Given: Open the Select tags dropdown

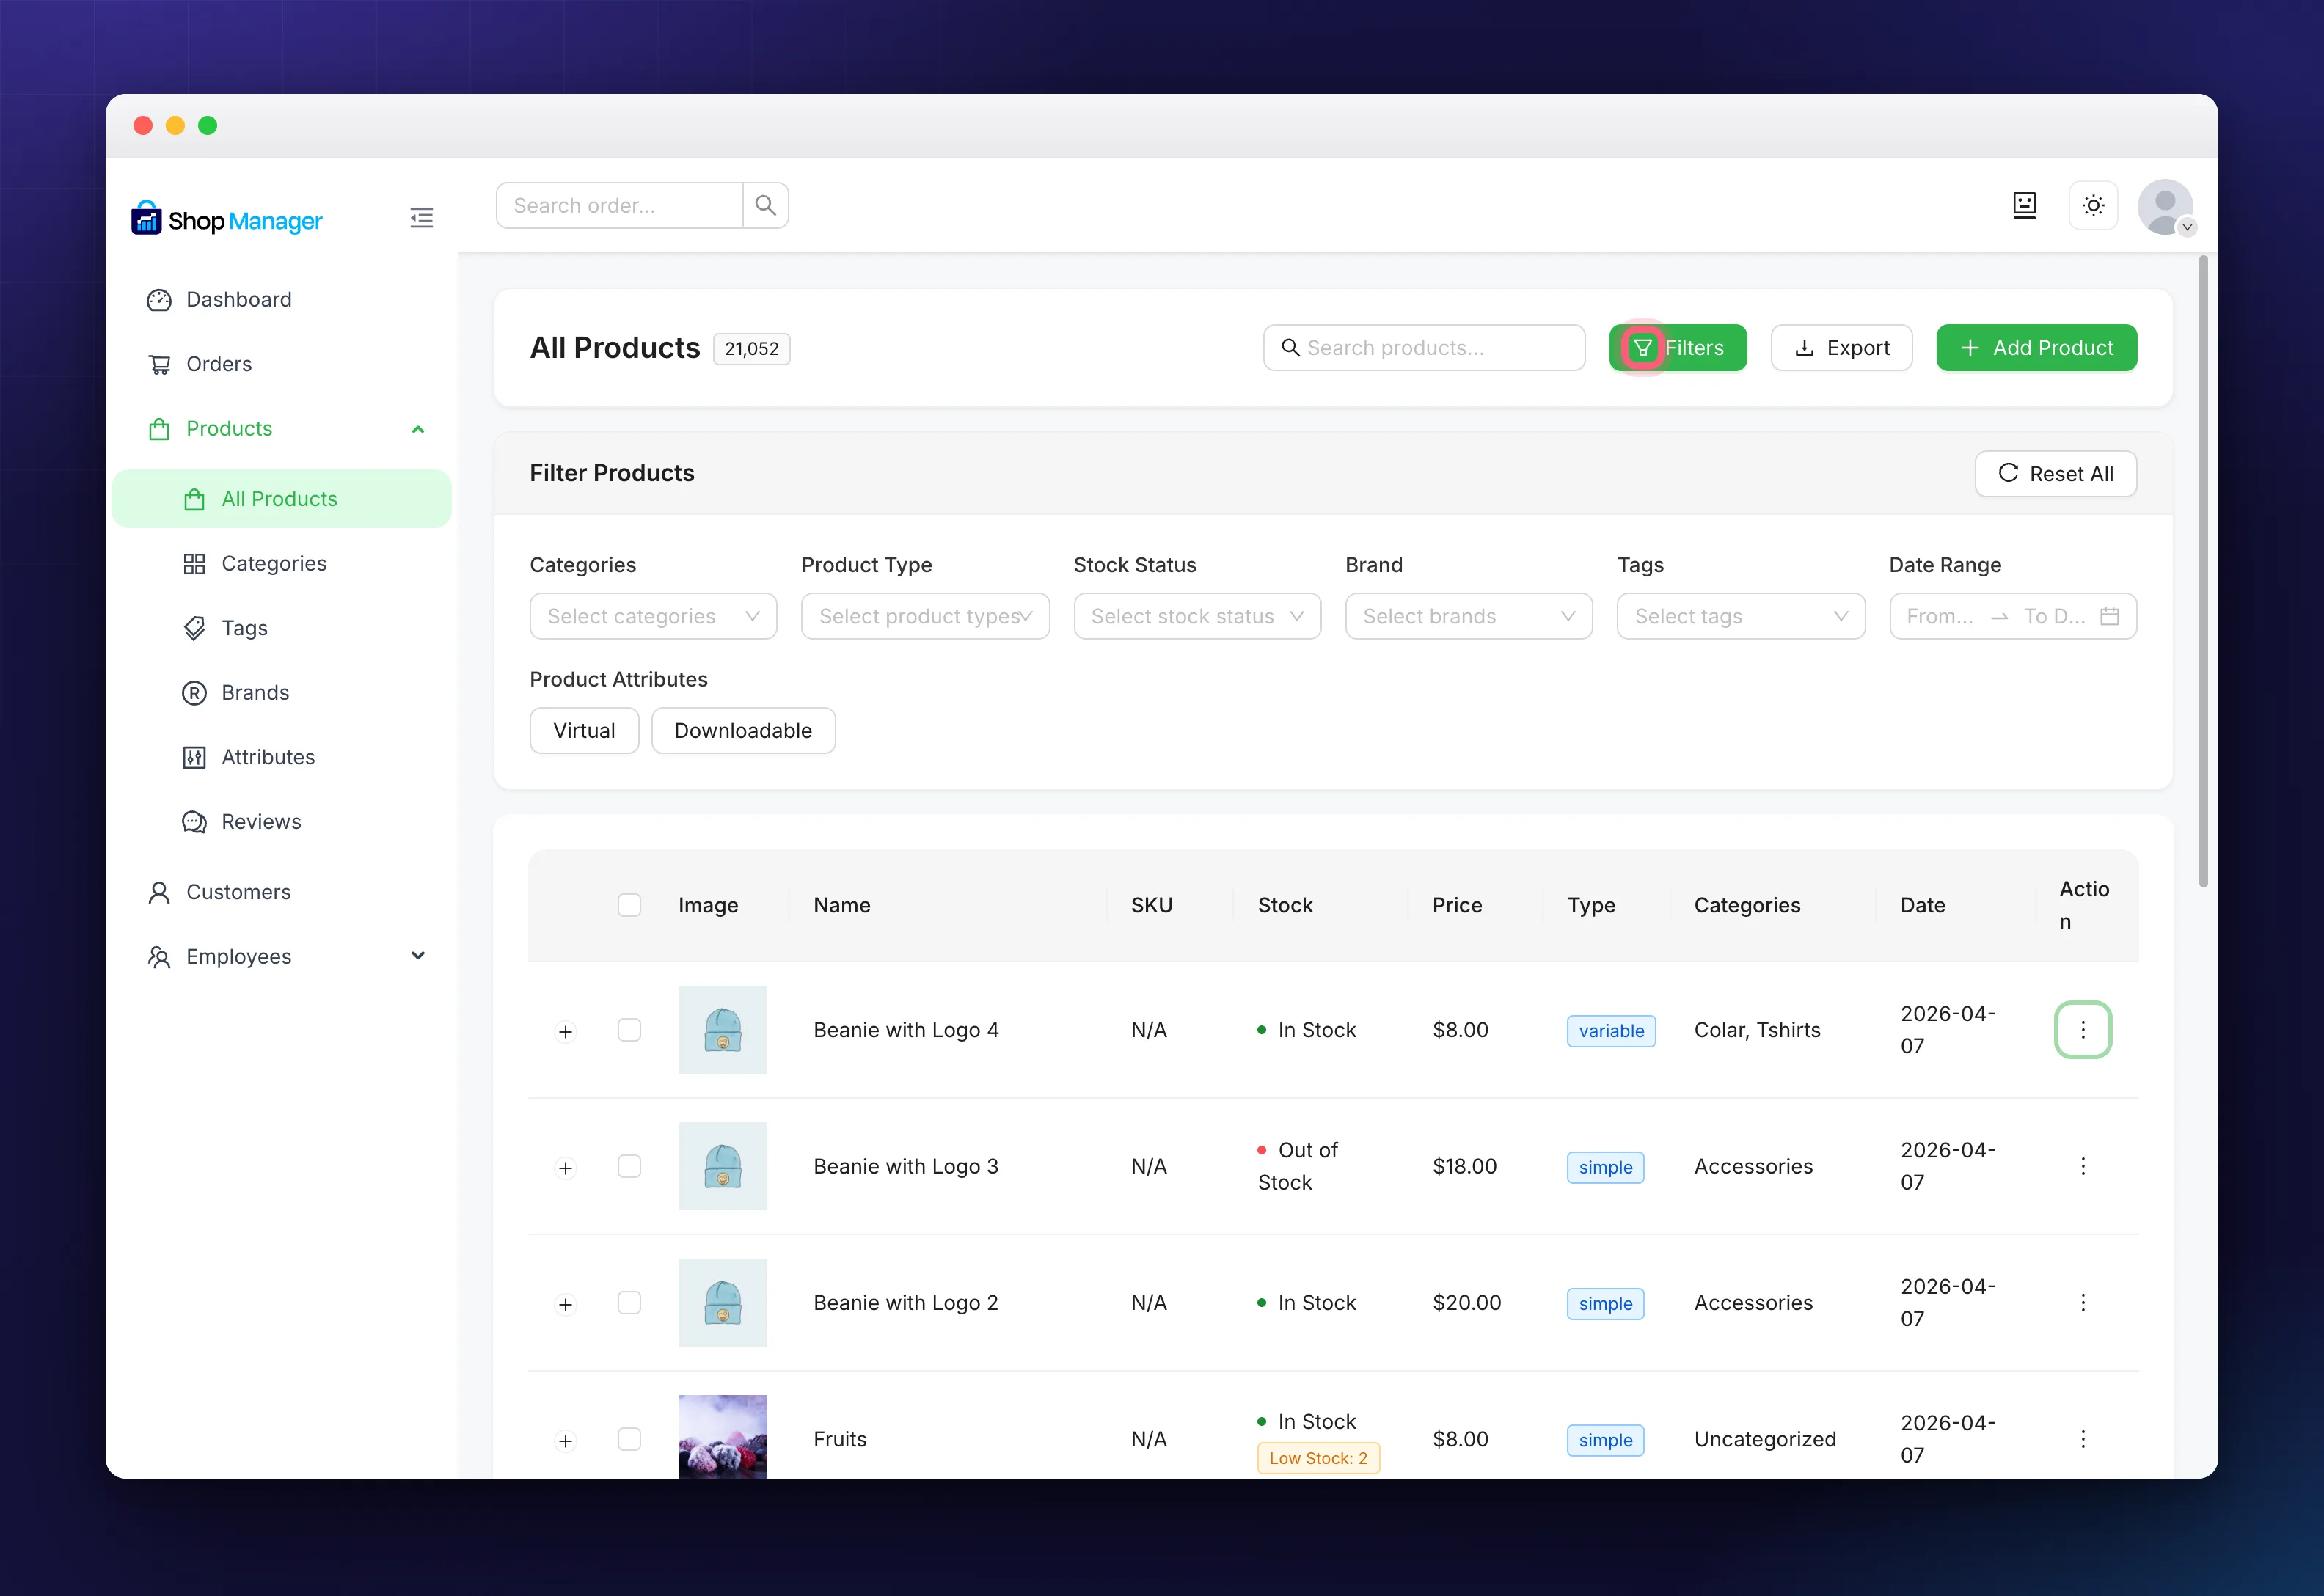Looking at the screenshot, I should tap(1741, 616).
